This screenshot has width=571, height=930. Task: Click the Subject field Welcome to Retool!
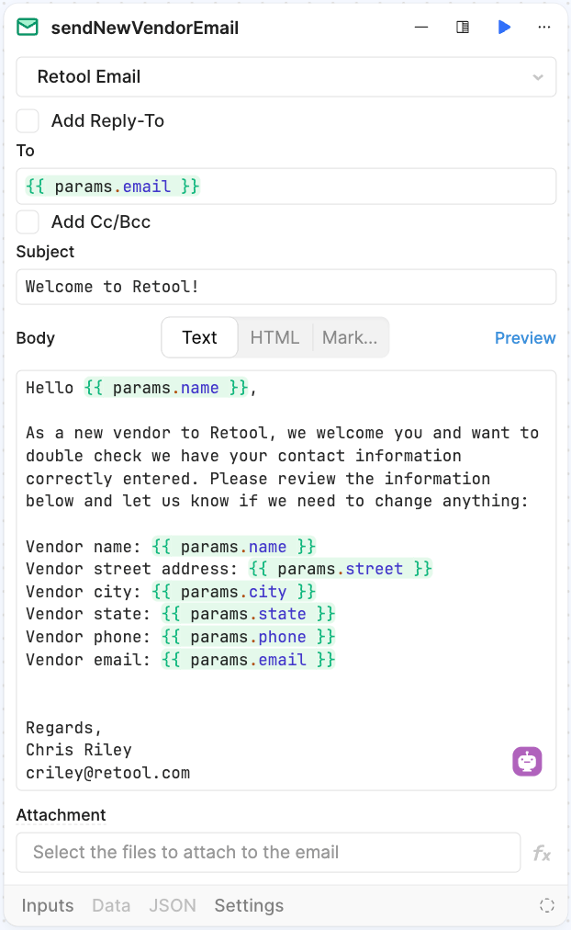(286, 287)
